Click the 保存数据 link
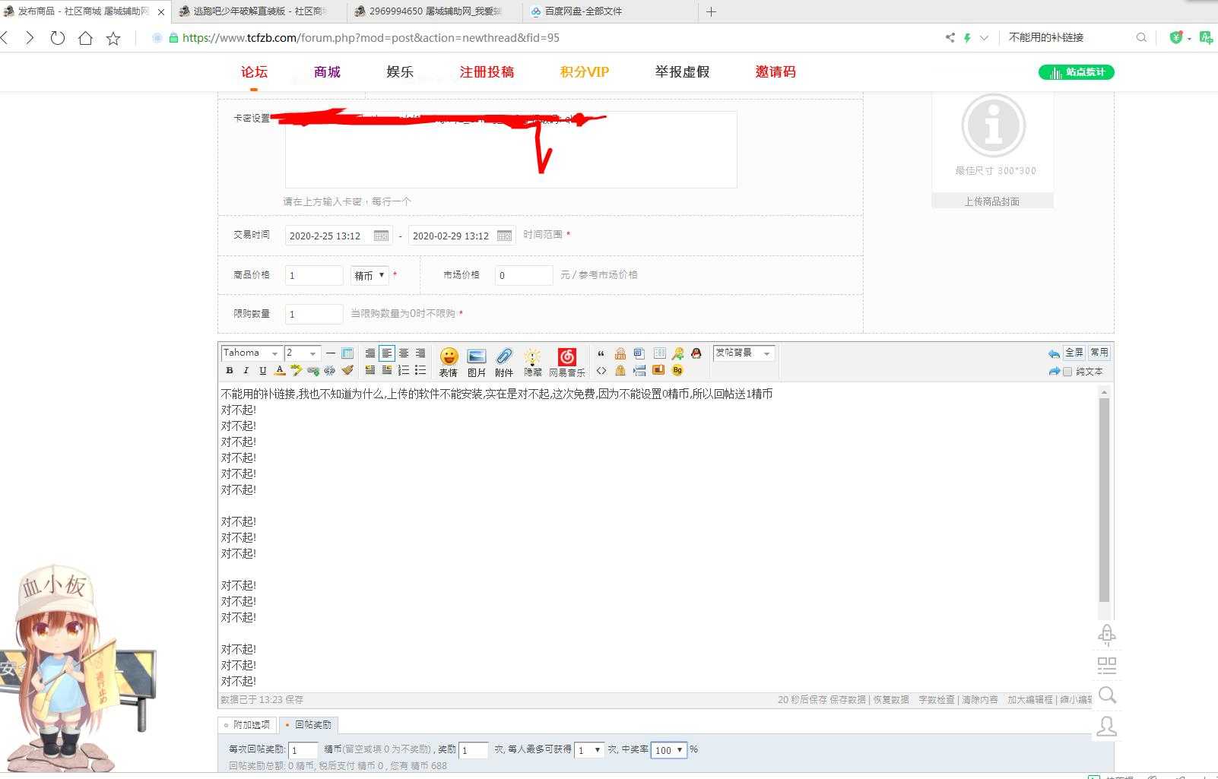This screenshot has height=779, width=1218. tap(848, 700)
